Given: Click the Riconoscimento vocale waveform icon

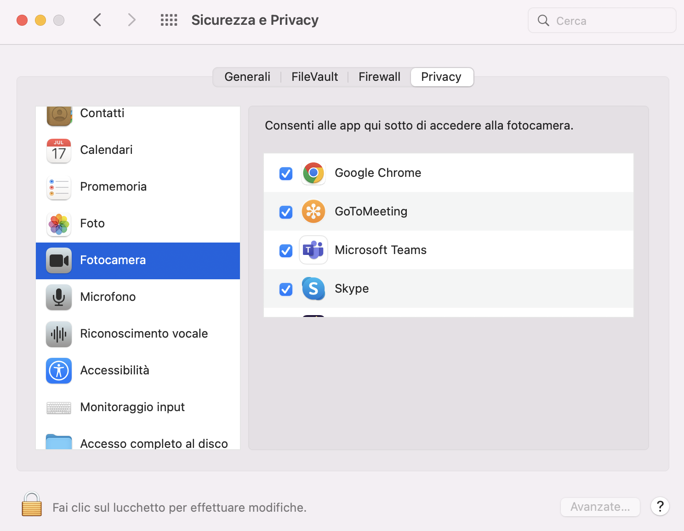Looking at the screenshot, I should coord(59,334).
